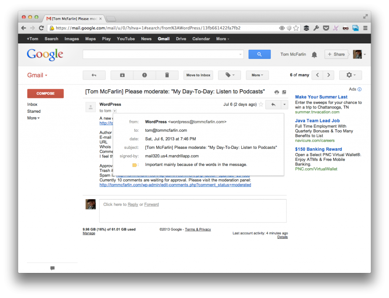Archive the open email

(122, 75)
